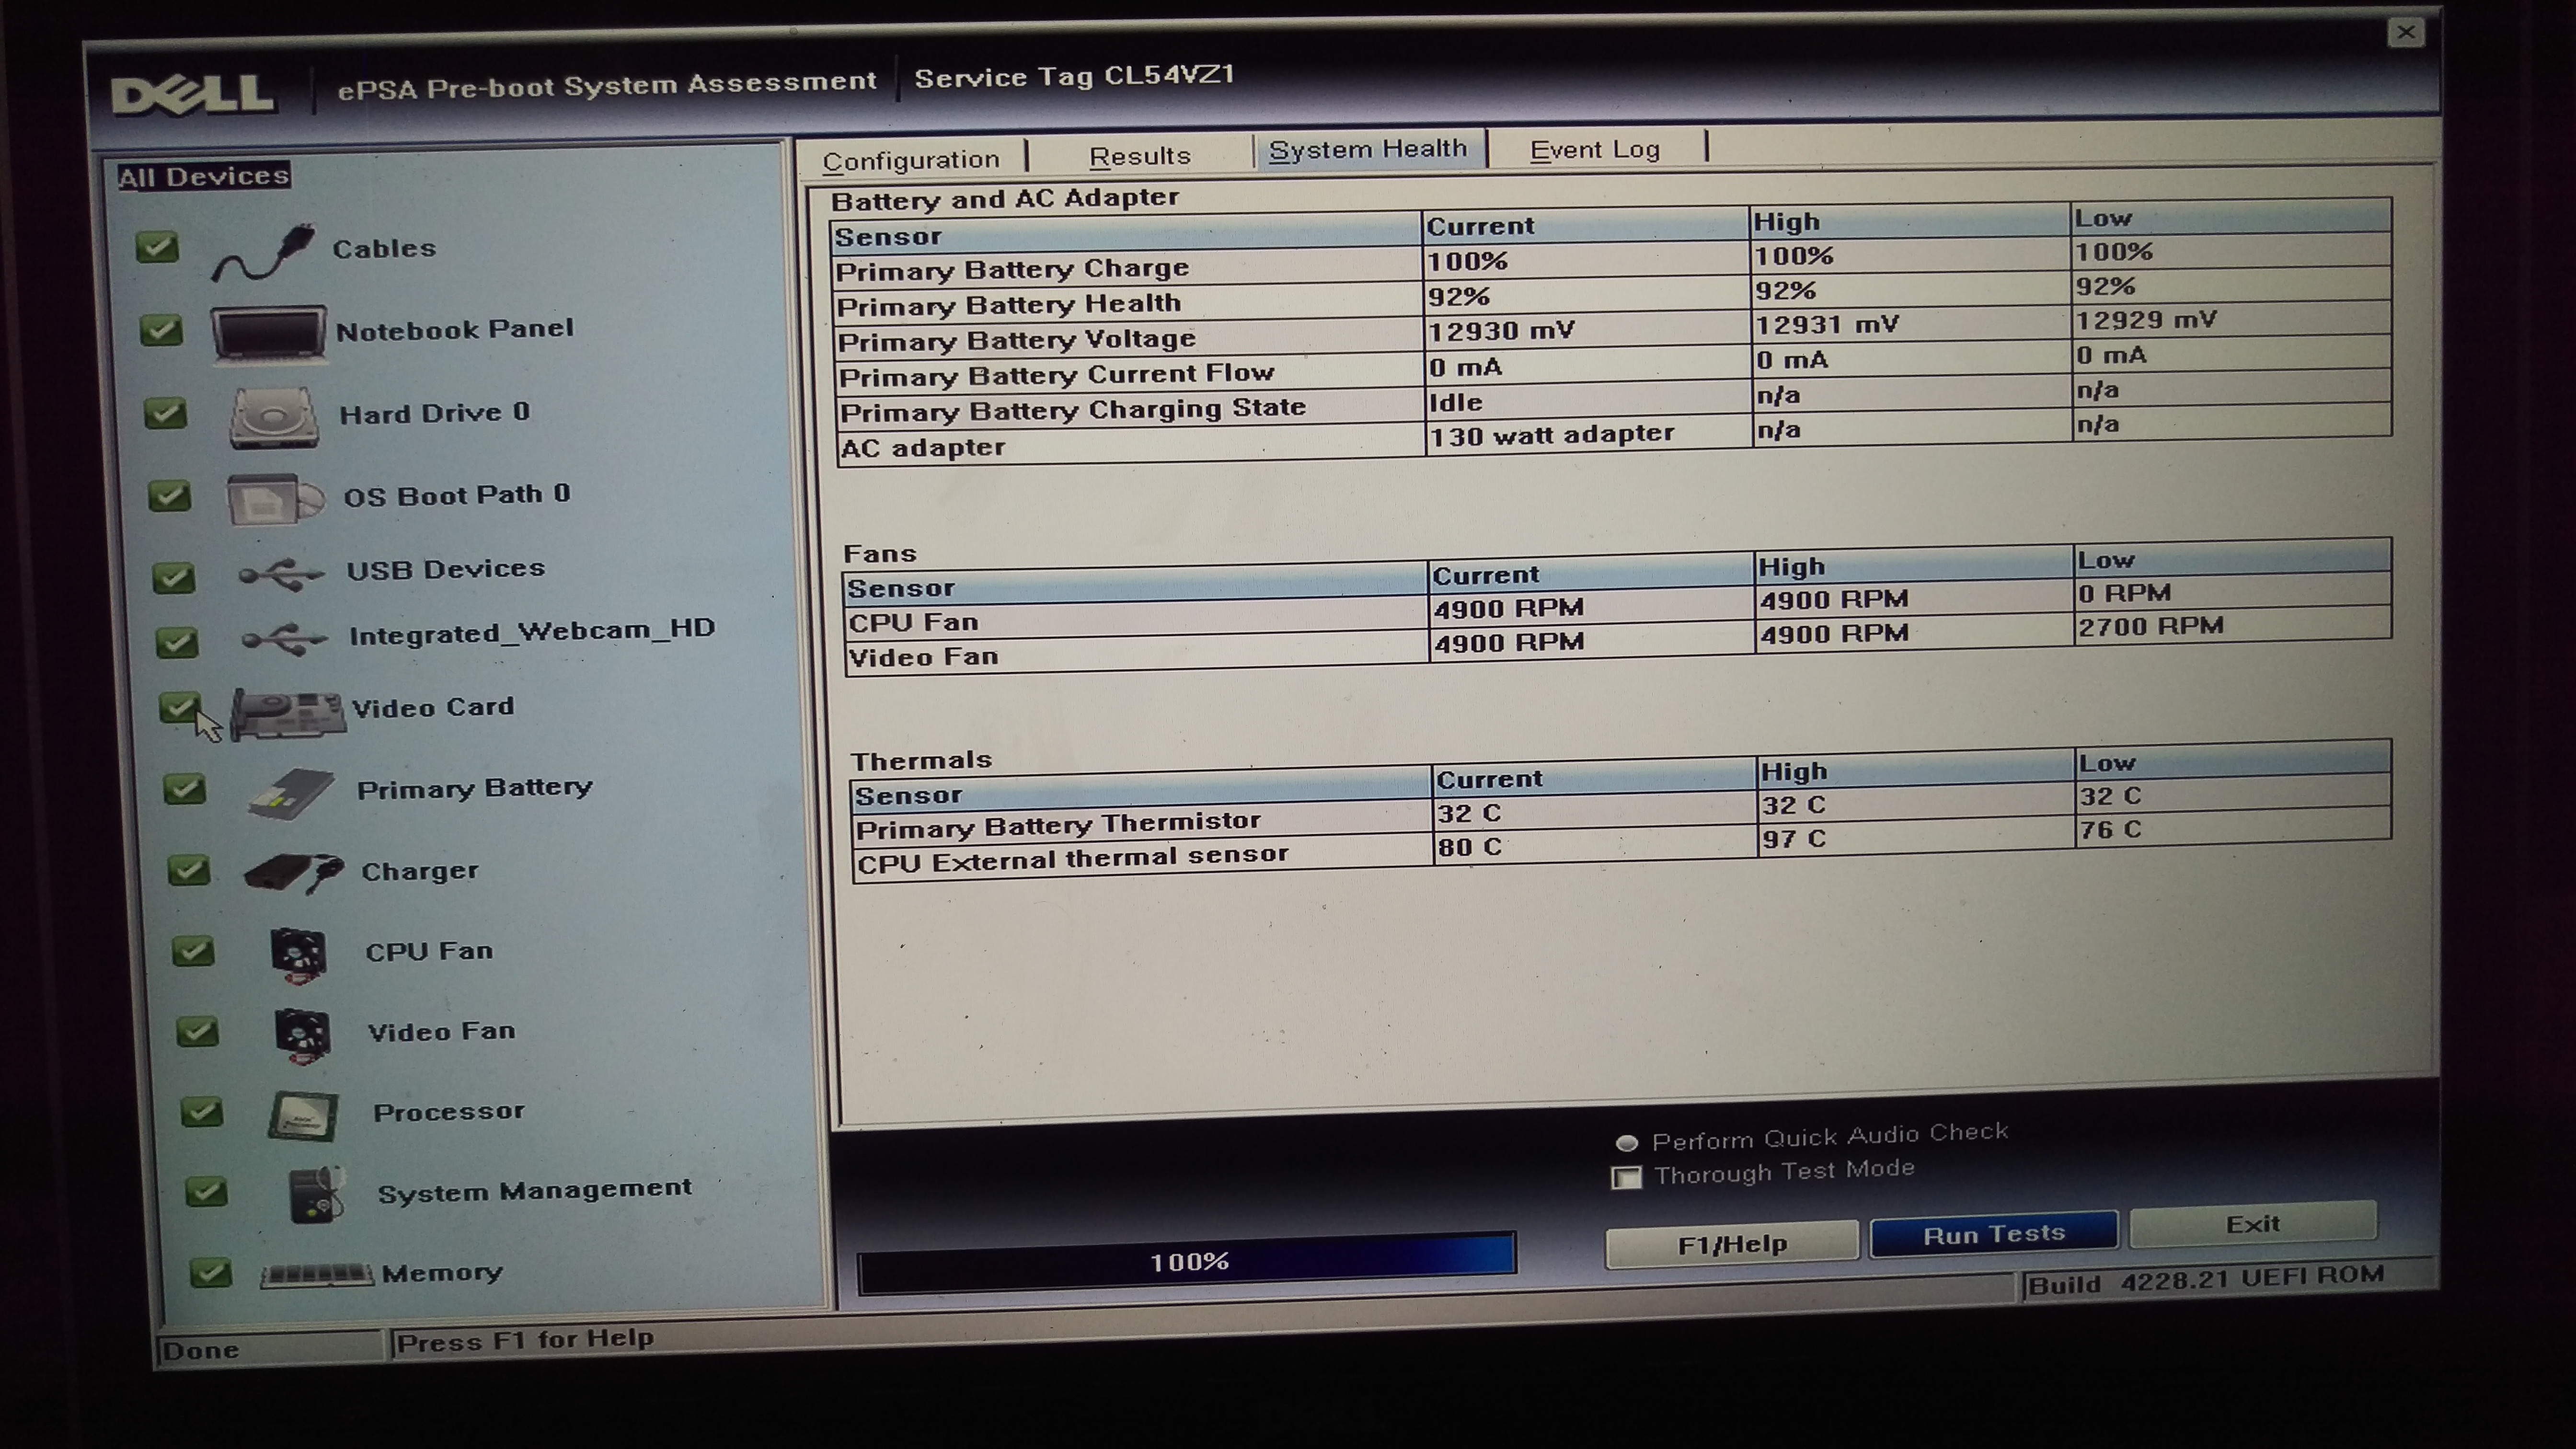Click the Exit button
Screen dimensions: 2576x1449
pyautogui.click(x=2253, y=1224)
